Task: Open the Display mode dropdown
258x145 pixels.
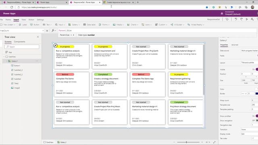Action: pos(249,134)
